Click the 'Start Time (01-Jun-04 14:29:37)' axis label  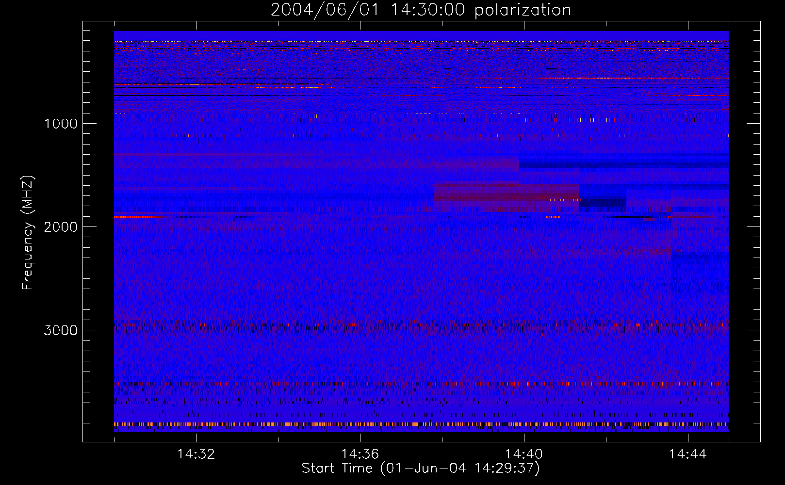(x=421, y=469)
